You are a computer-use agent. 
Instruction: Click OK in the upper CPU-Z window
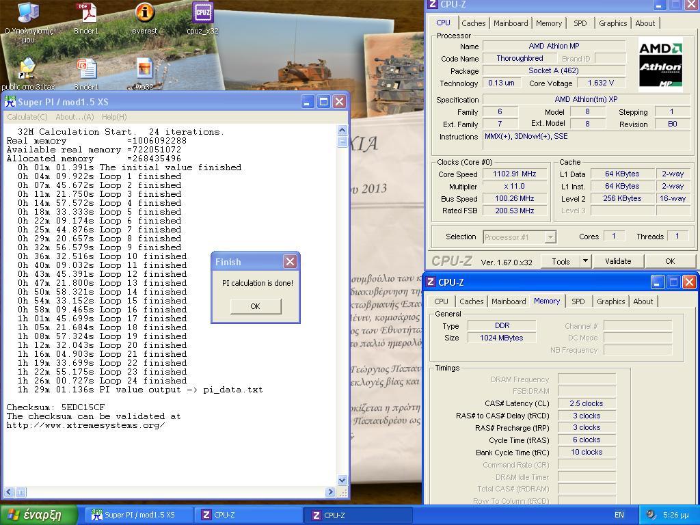670,262
